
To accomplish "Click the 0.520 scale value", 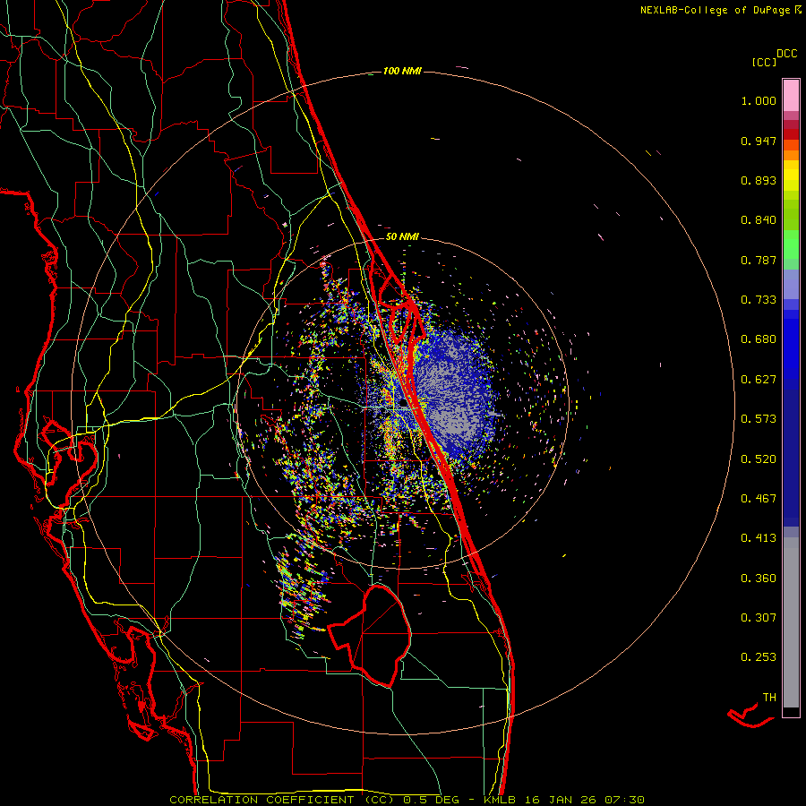I will (759, 459).
